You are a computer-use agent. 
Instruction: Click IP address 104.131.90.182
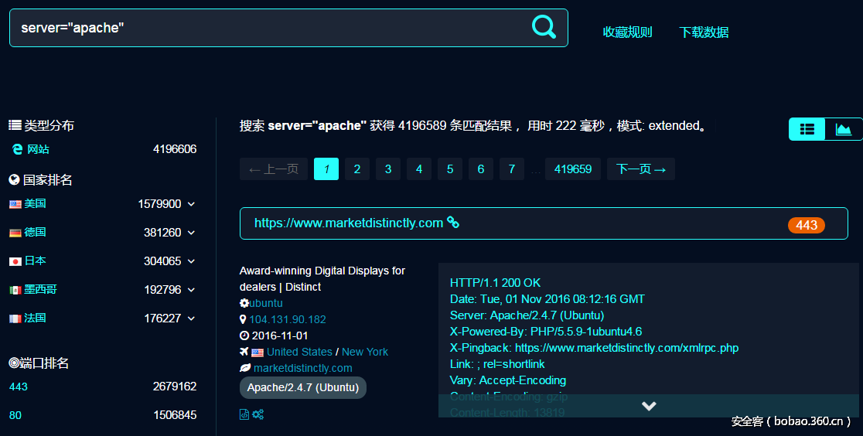pos(288,319)
